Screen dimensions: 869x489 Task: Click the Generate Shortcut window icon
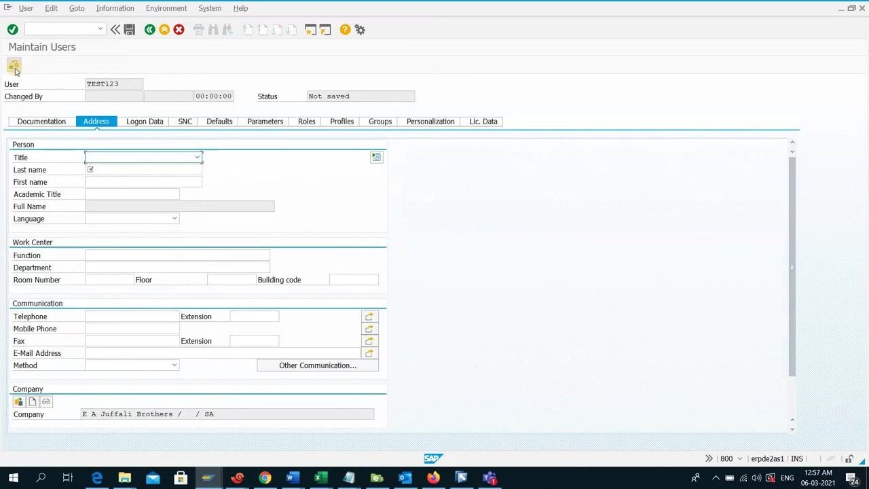(x=325, y=29)
